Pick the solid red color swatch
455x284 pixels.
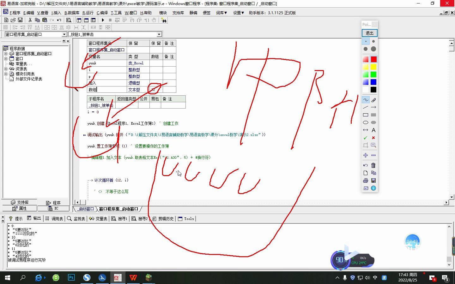373,59
